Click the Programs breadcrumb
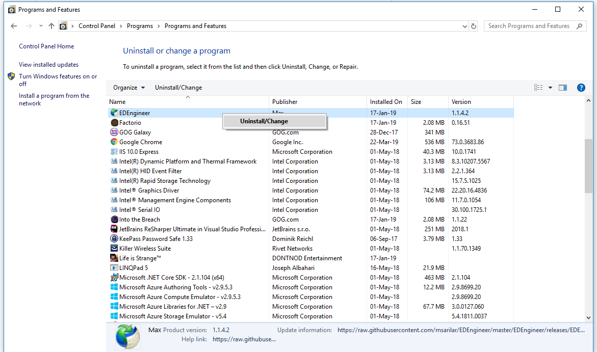This screenshot has height=352, width=597. [x=140, y=26]
